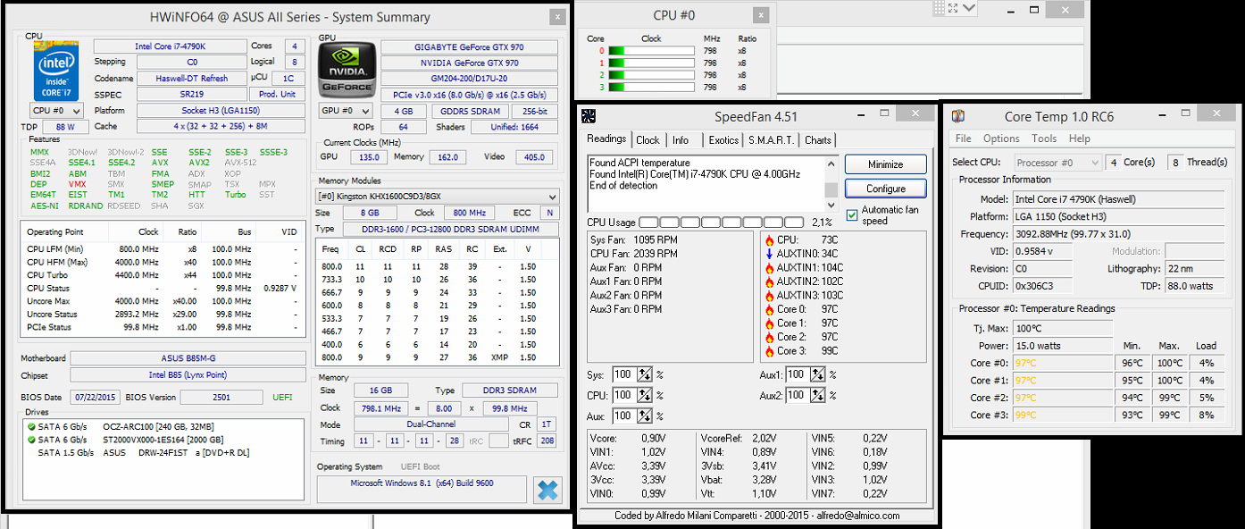Image resolution: width=1245 pixels, height=529 pixels.
Task: Open the Options menu in Core Temp
Action: tap(1001, 139)
